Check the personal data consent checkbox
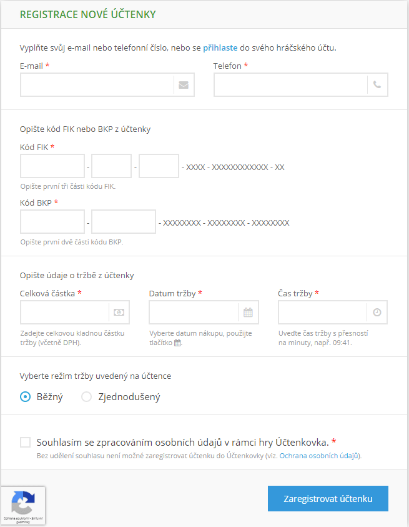Viewport: 409px width, 527px height. 26,443
